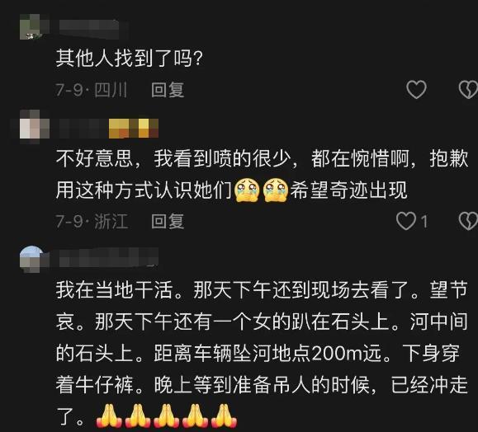Reply to the 四川 comment via 回复
This screenshot has width=478, height=432.
tap(168, 90)
